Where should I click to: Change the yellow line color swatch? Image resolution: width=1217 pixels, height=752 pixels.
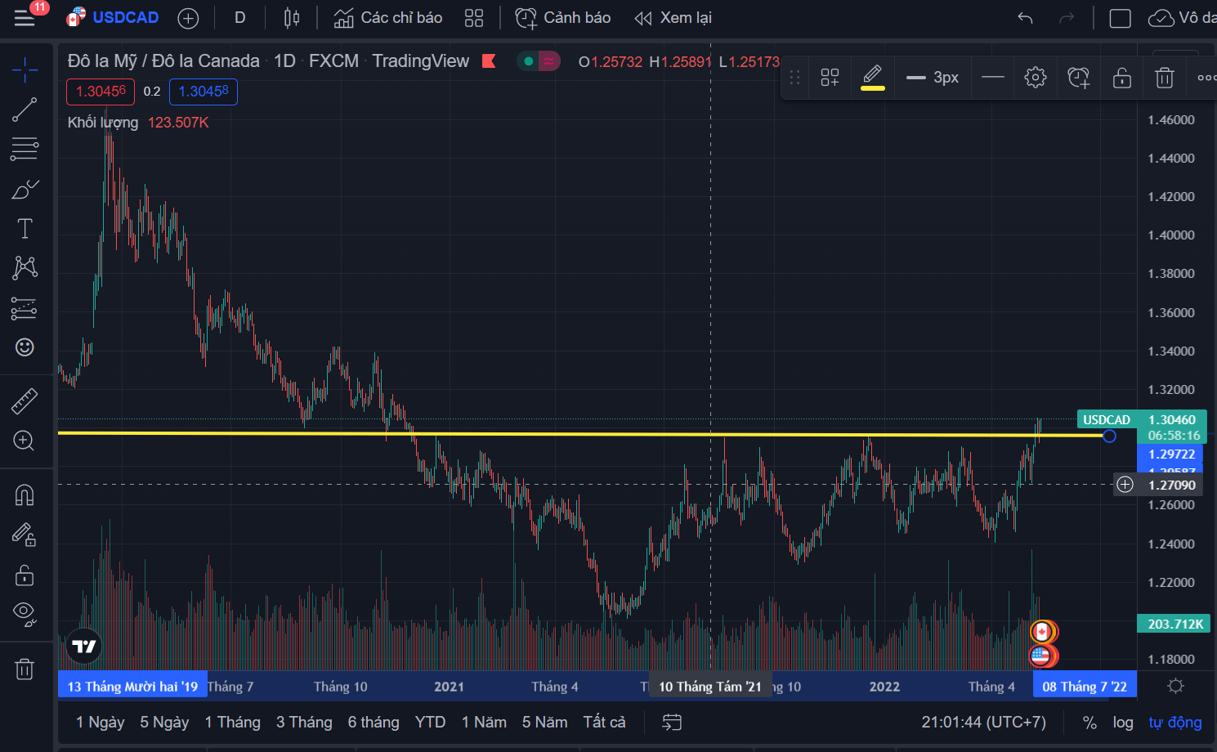pos(873,78)
